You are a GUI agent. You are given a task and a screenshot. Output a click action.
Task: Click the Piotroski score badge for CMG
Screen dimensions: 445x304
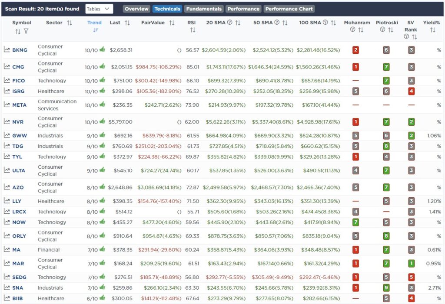(x=386, y=67)
